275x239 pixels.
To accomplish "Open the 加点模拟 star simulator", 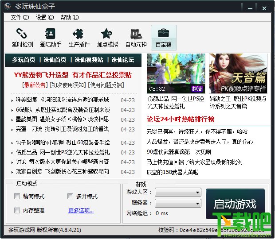I will [107, 38].
